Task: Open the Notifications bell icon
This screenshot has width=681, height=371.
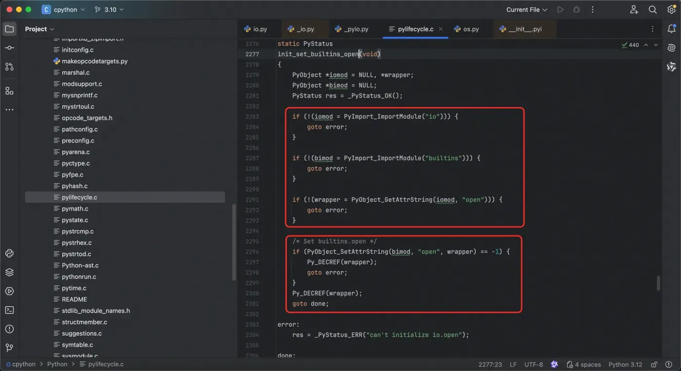Action: [x=672, y=29]
